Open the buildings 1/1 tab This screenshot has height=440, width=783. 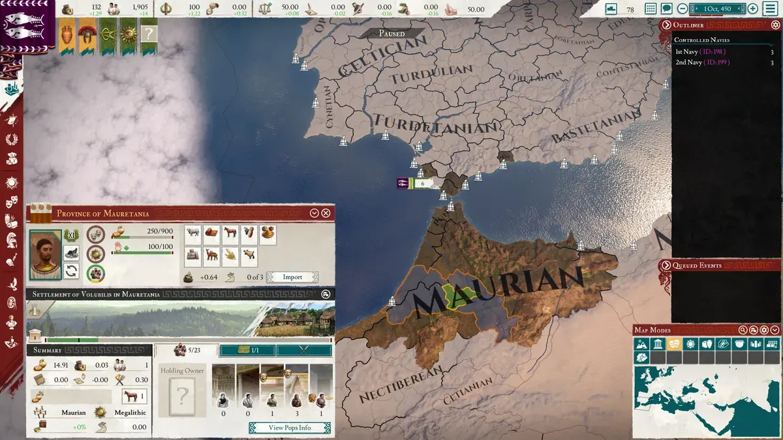(x=247, y=350)
